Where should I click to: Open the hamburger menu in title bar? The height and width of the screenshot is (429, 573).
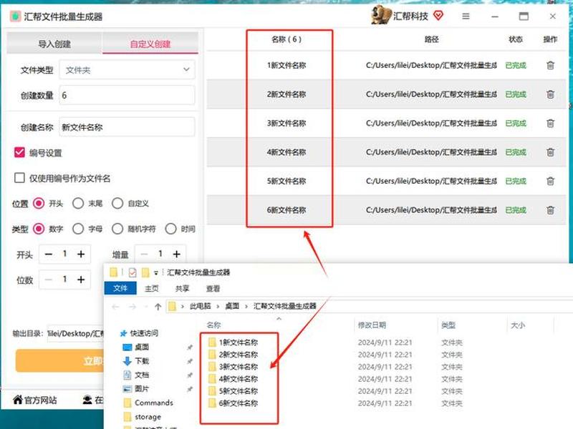pyautogui.click(x=466, y=16)
